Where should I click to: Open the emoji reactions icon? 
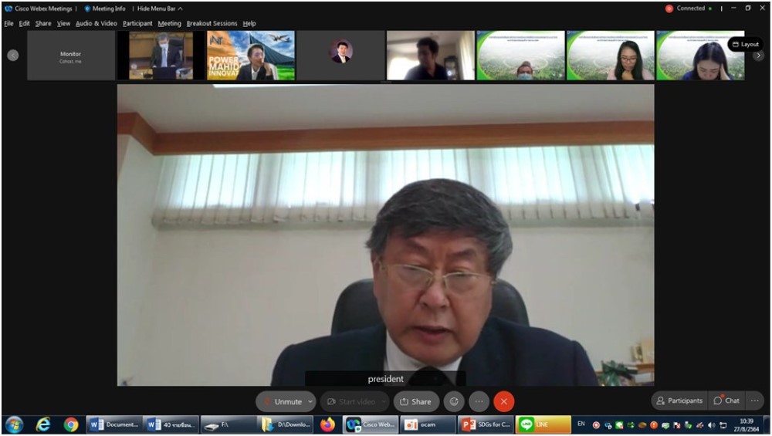454,401
